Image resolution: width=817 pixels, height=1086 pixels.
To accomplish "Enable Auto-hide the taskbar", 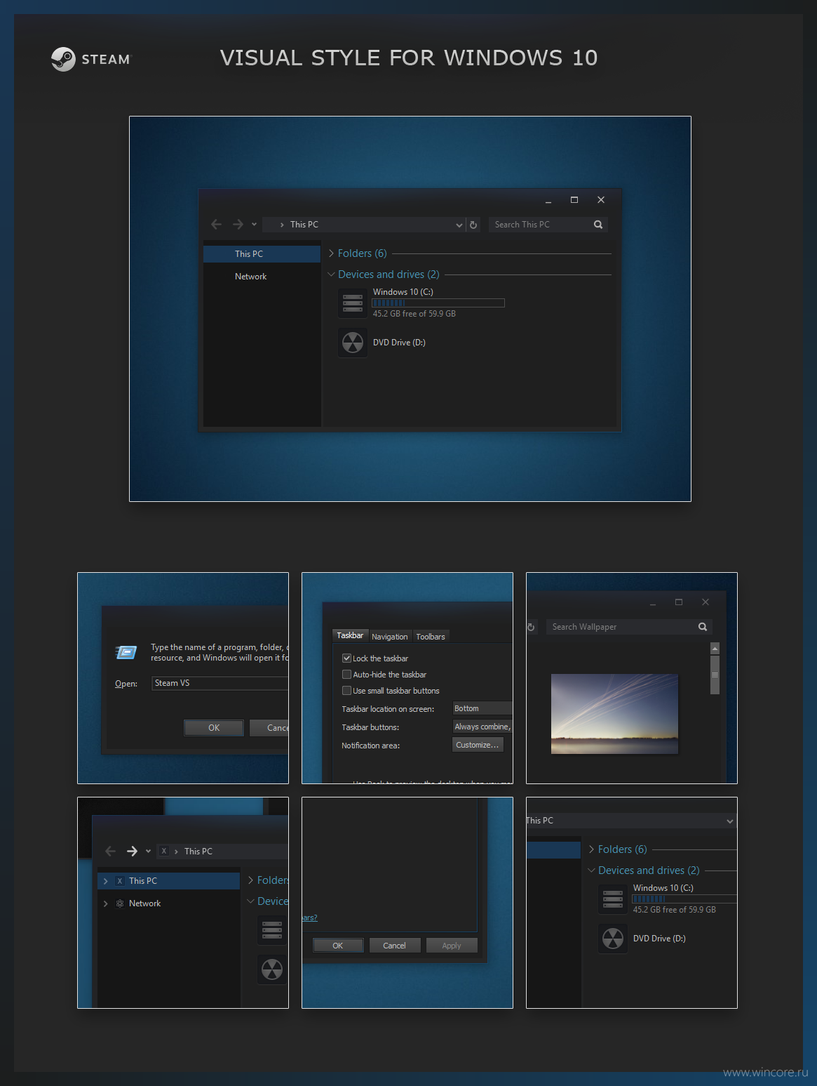I will pyautogui.click(x=346, y=675).
